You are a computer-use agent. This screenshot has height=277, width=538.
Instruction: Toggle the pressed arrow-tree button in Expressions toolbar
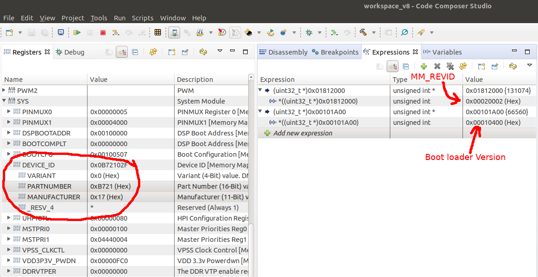tap(393, 66)
